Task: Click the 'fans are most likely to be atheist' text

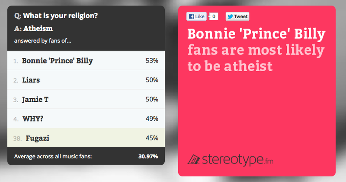Action: [x=256, y=58]
